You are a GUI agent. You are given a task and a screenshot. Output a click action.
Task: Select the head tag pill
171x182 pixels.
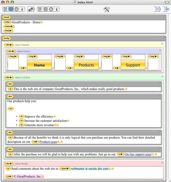(x=6, y=17)
